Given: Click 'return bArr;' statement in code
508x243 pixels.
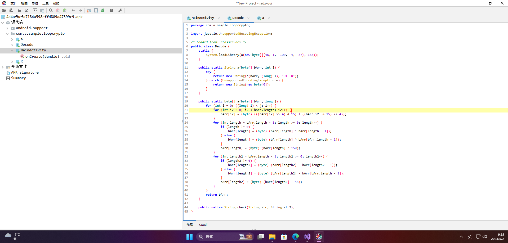Looking at the screenshot, I should pyautogui.click(x=217, y=195).
